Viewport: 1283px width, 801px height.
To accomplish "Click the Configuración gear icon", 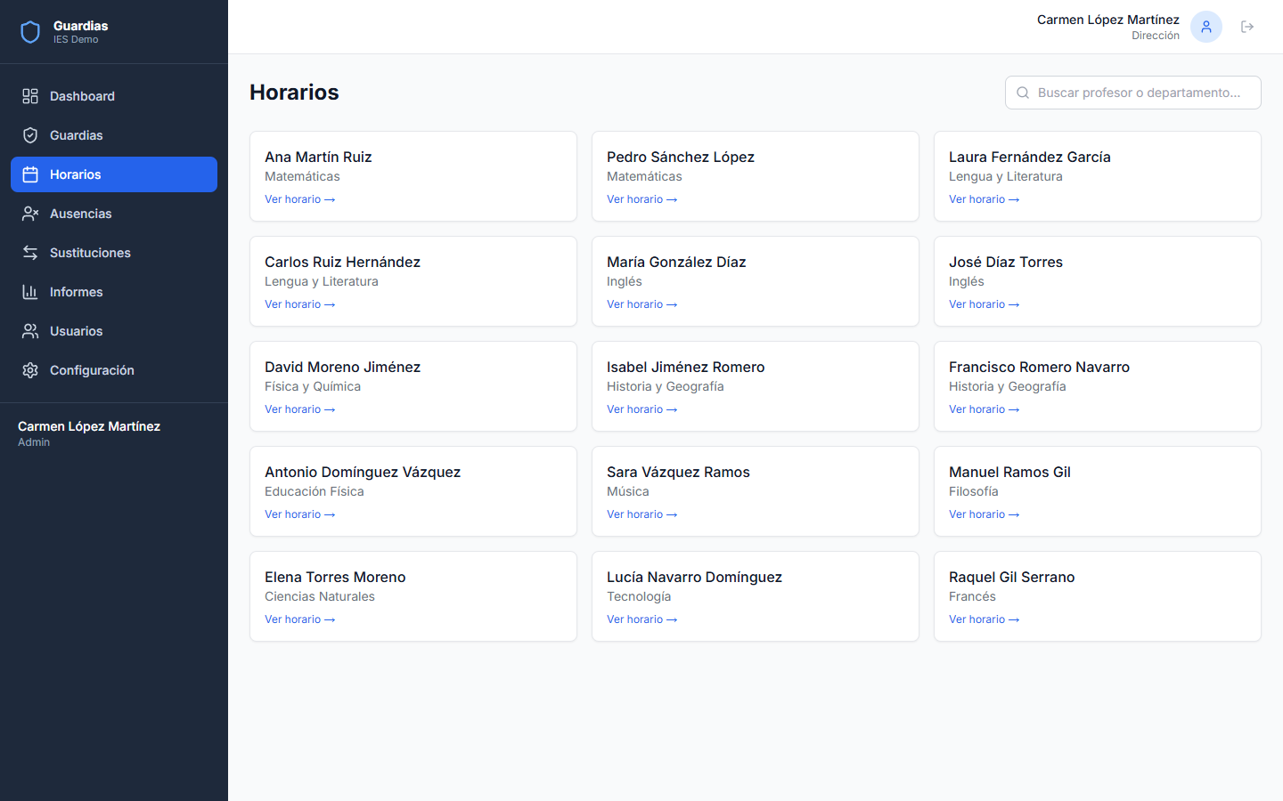I will click(x=30, y=370).
